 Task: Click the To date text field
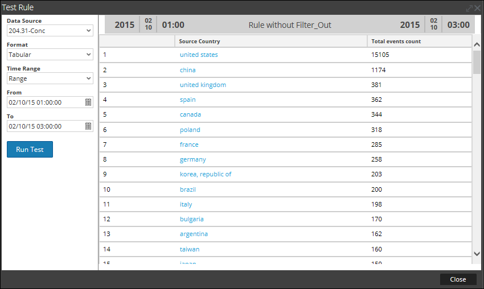tap(44, 126)
